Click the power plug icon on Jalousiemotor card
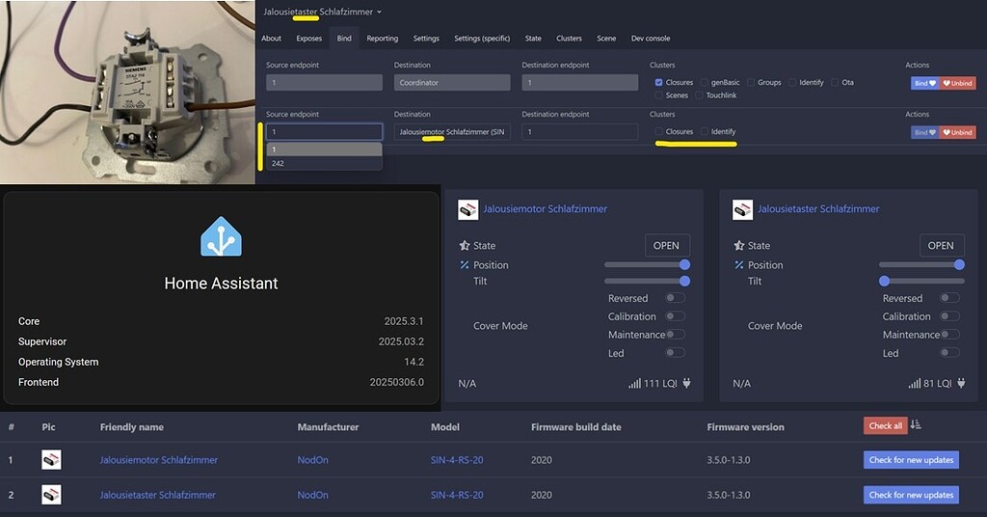 pos(686,384)
